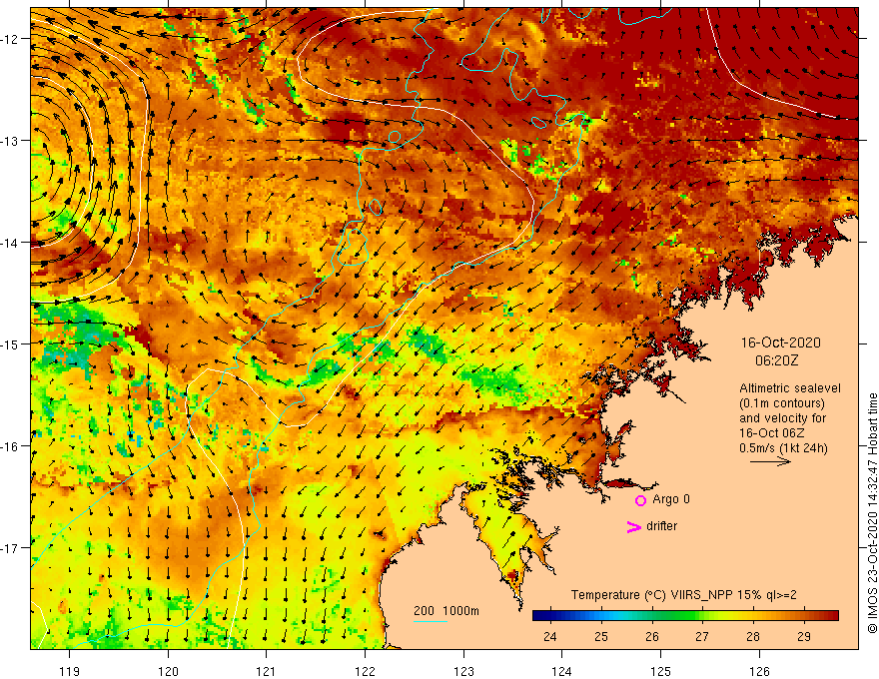Click the 29 value on temperature scale
Screen dimensions: 879x679
804,636
